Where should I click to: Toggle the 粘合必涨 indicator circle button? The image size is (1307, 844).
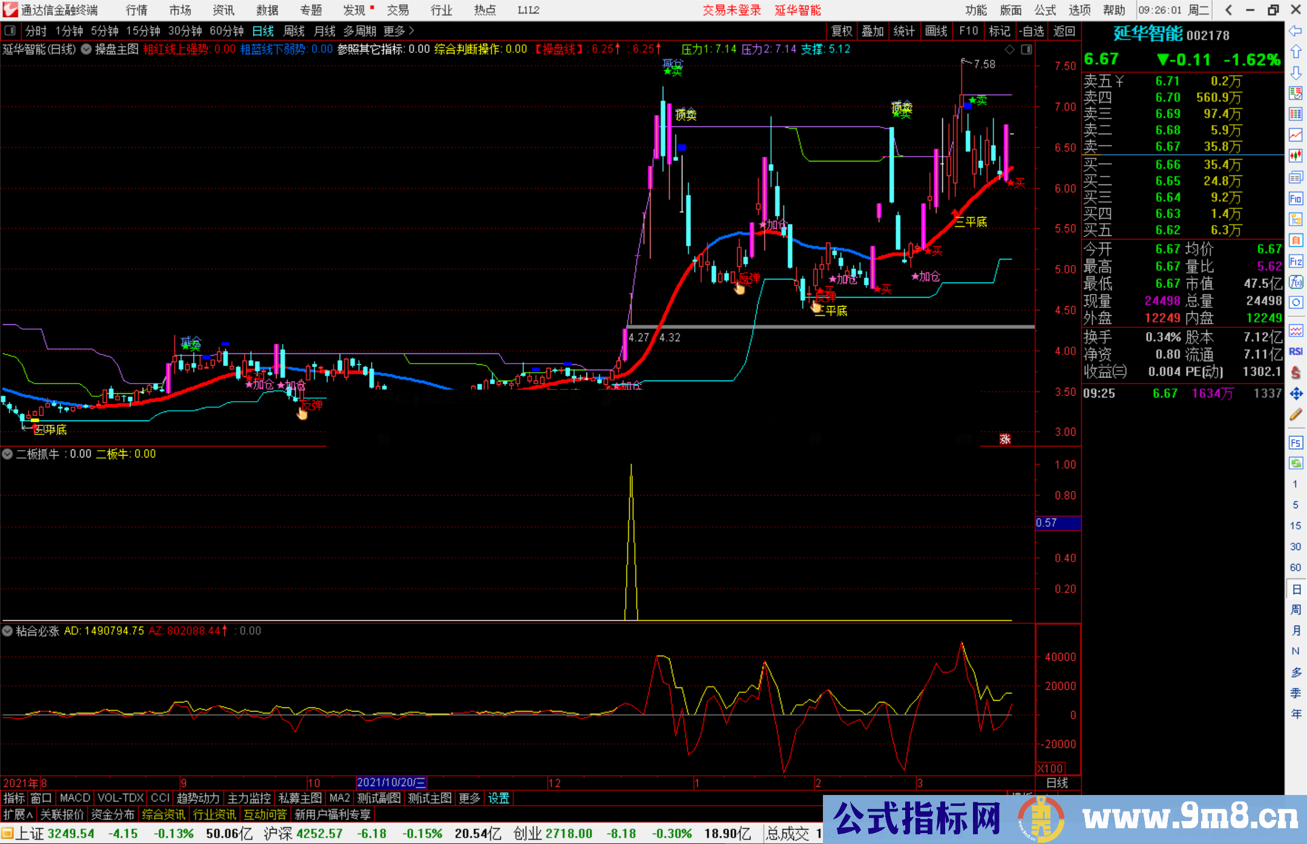8,631
